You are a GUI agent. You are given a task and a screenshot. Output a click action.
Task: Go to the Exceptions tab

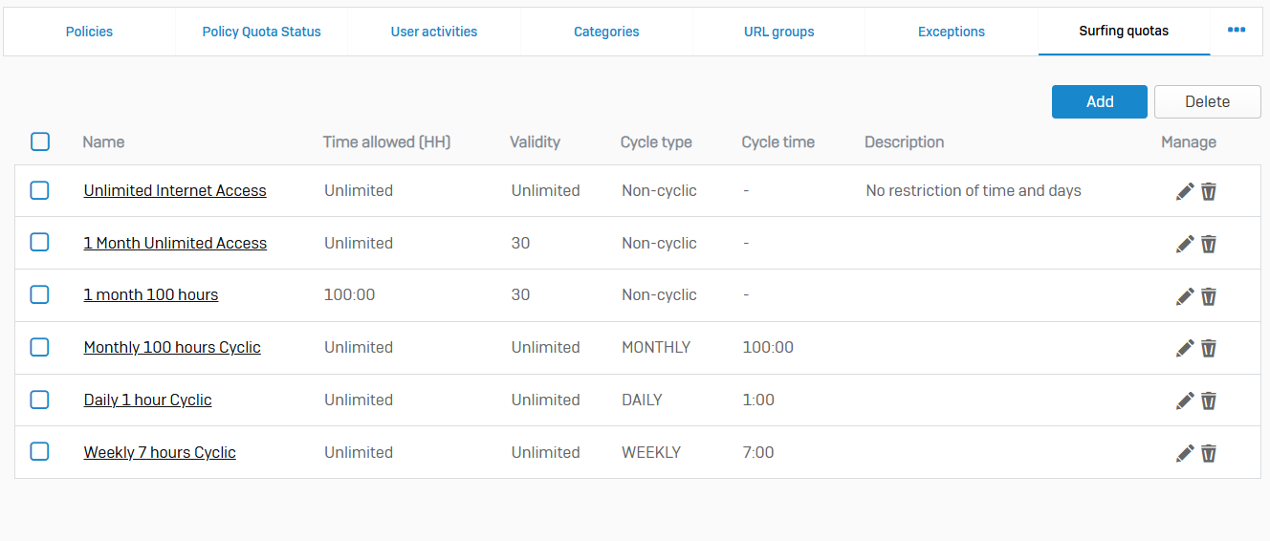tap(951, 32)
